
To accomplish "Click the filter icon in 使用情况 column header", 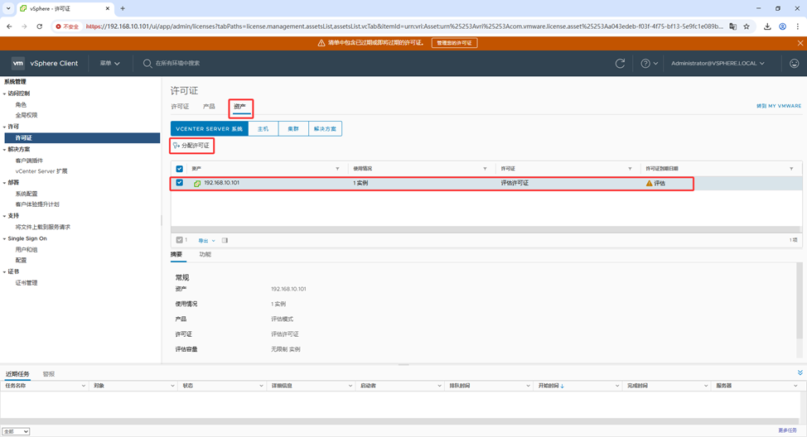I will (x=485, y=169).
